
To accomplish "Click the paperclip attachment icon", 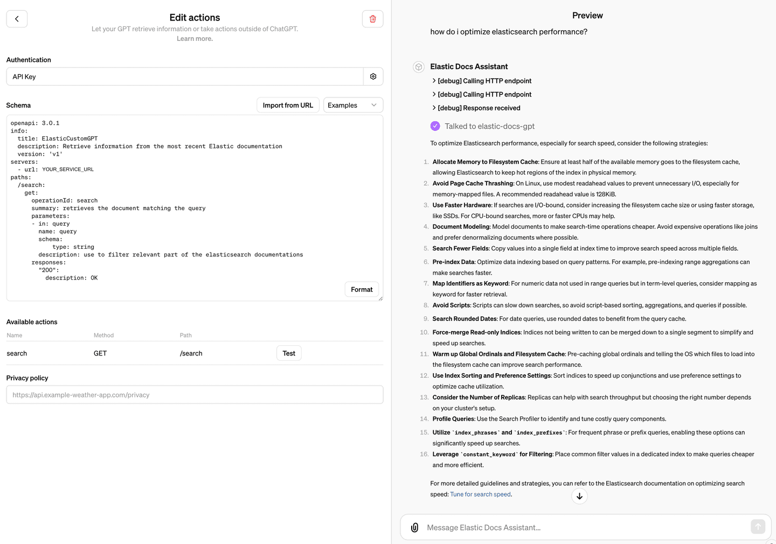I will pyautogui.click(x=414, y=527).
